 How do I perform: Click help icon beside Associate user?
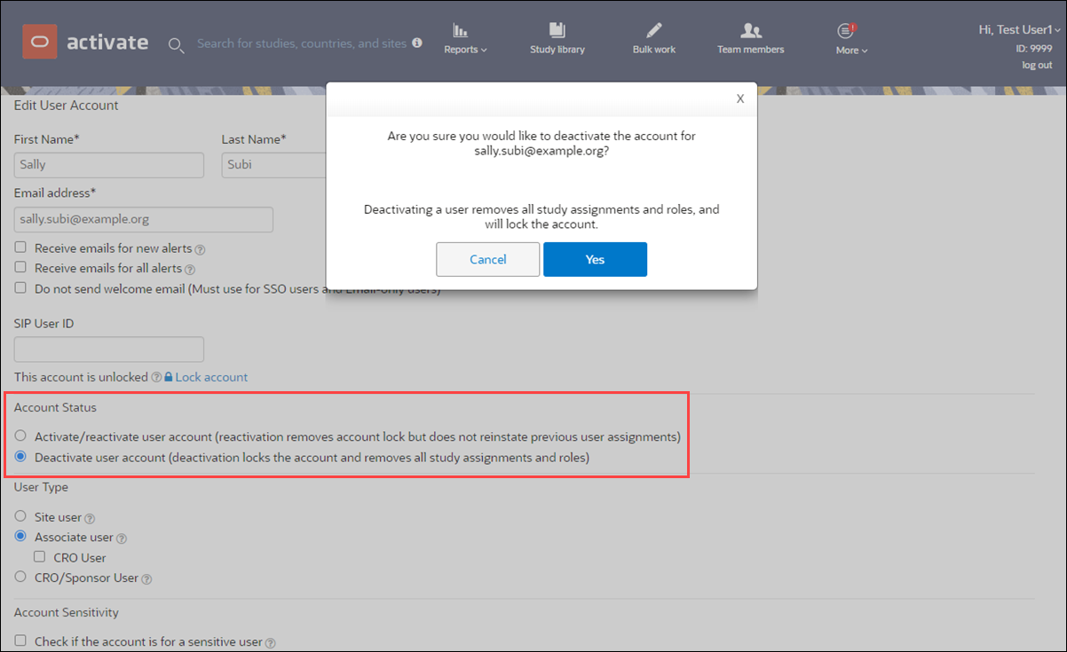(122, 538)
